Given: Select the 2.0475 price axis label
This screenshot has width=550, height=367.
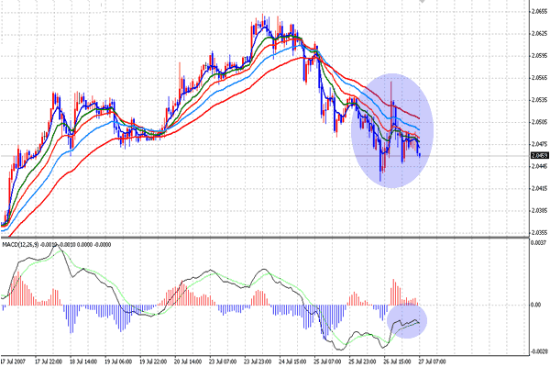Looking at the screenshot, I should pos(539,144).
